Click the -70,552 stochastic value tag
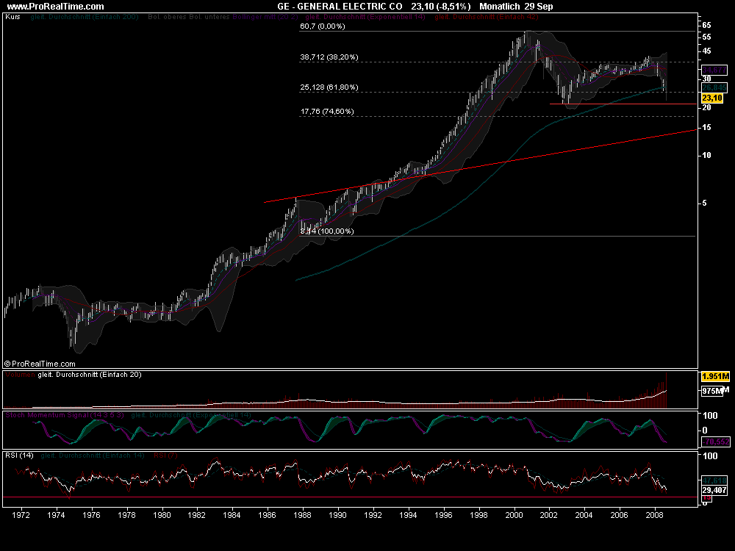Viewport: 735px width, 551px height. coord(715,442)
